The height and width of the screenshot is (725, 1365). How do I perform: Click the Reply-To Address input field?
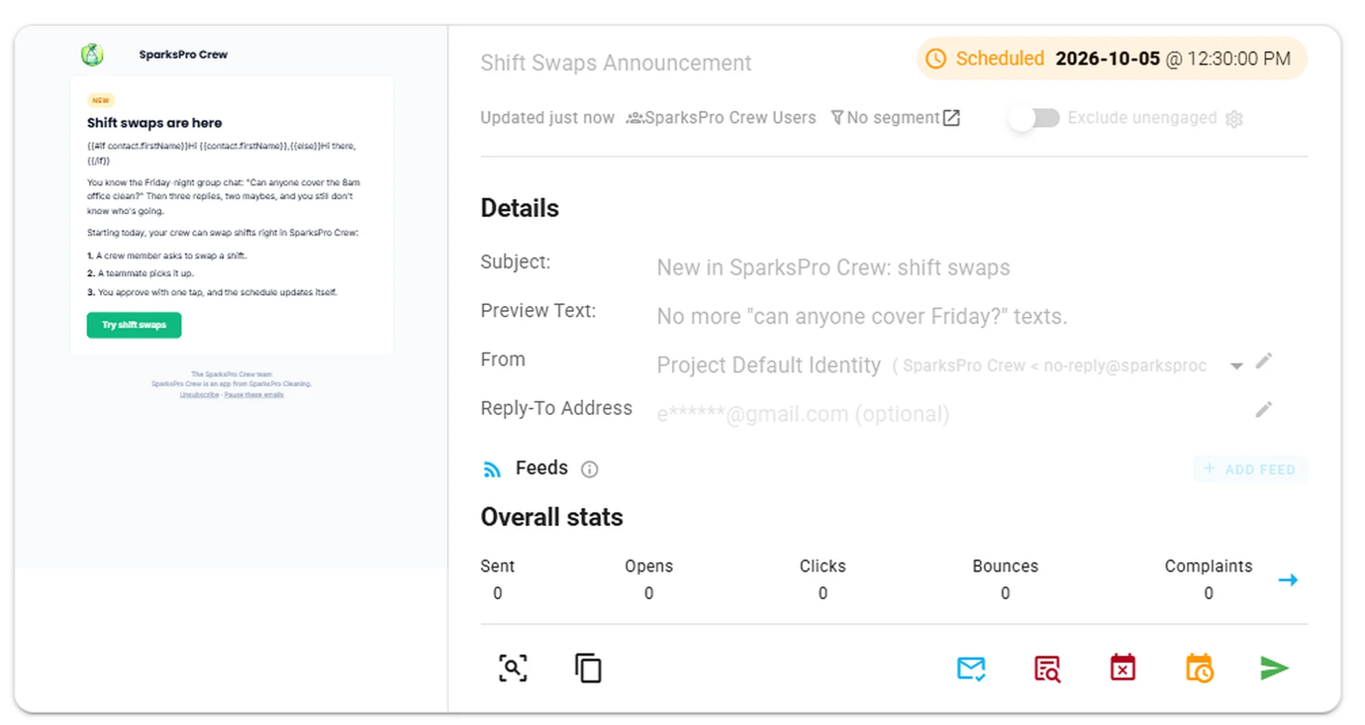949,414
